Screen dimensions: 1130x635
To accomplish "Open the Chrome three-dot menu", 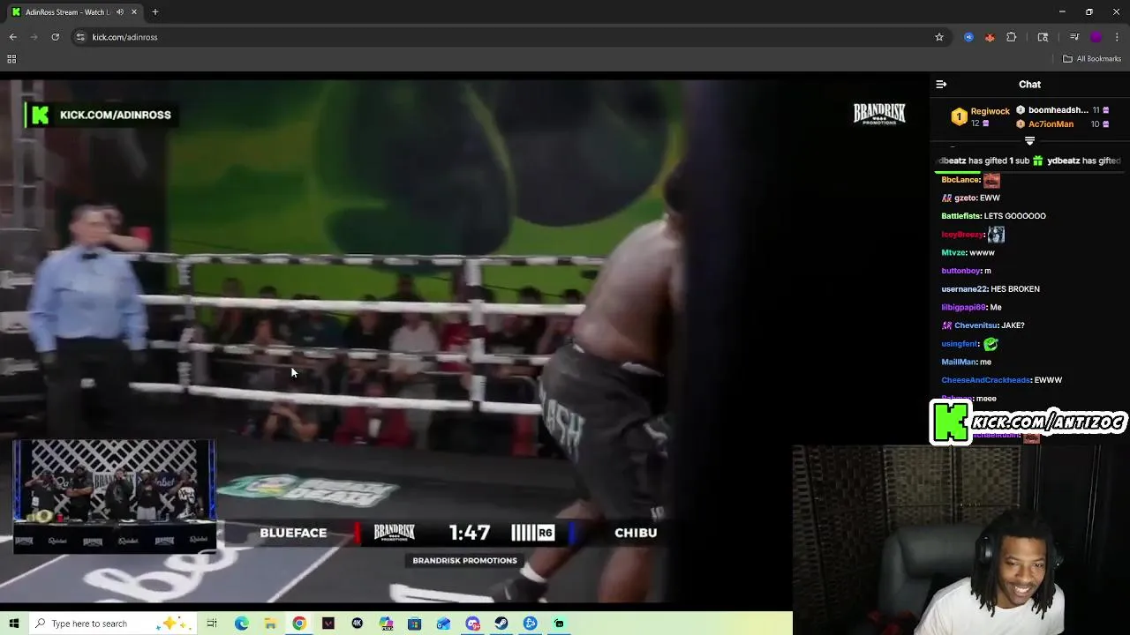I will pyautogui.click(x=1118, y=37).
